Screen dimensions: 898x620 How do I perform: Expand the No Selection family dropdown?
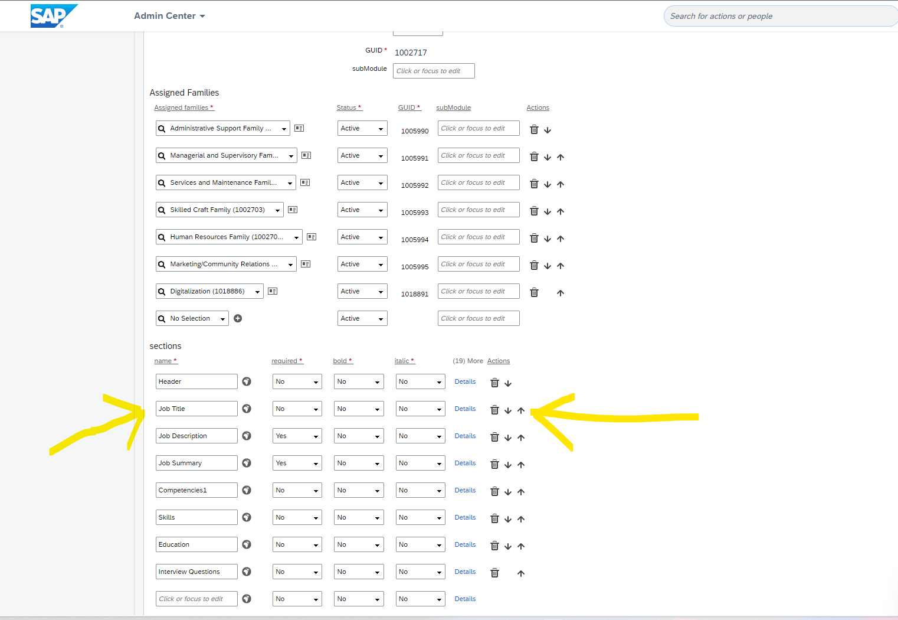(x=222, y=319)
